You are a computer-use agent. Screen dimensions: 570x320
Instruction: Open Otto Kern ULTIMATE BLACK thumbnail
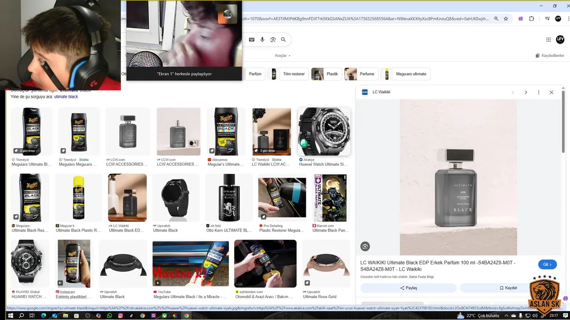point(229,198)
